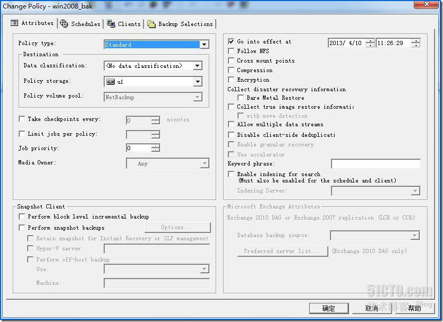Click the Hyper-V server text field
The image size is (443, 322).
tap(157, 249)
